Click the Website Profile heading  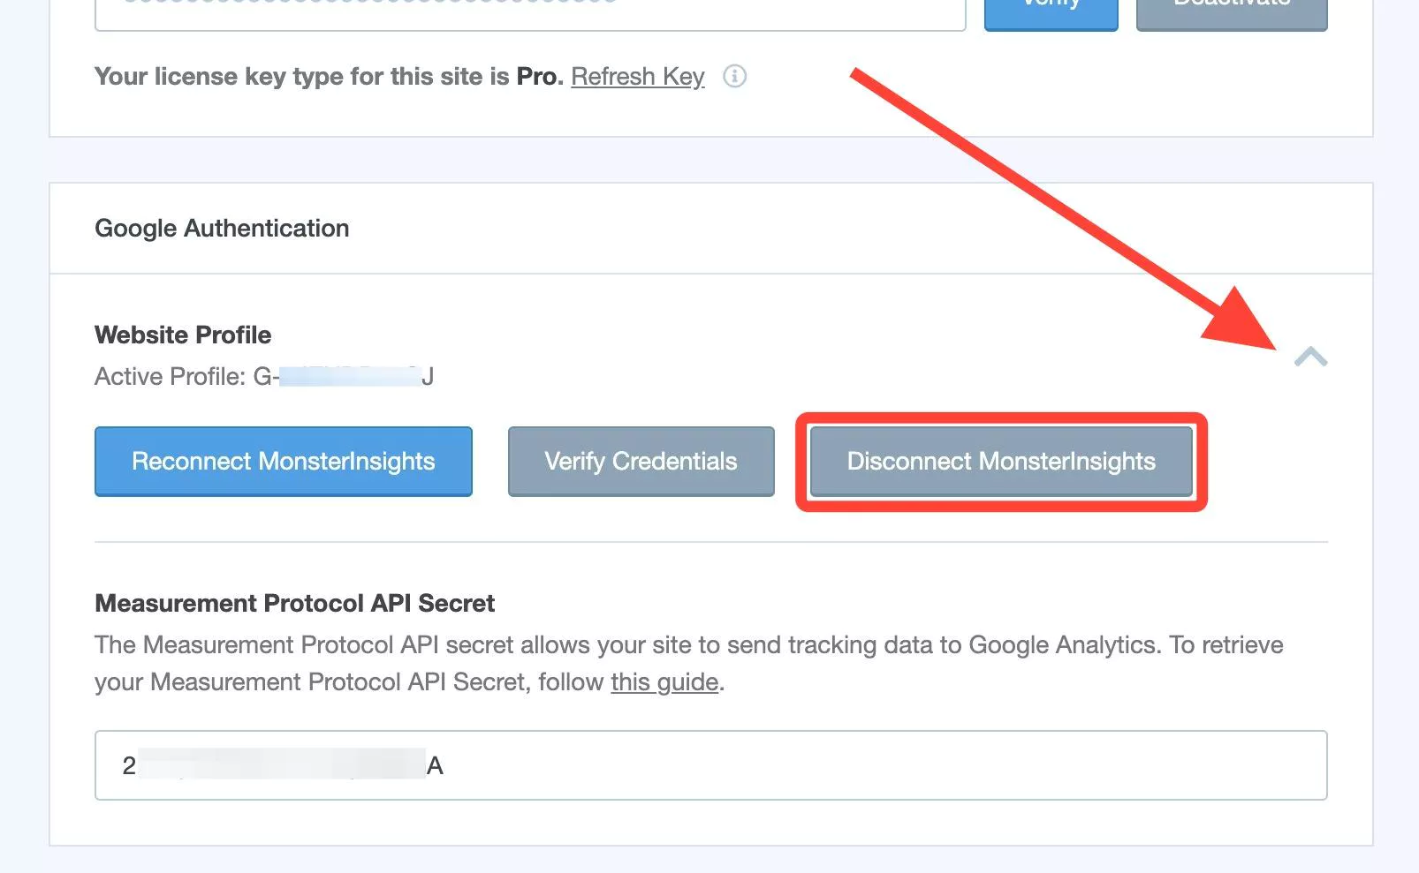182,335
